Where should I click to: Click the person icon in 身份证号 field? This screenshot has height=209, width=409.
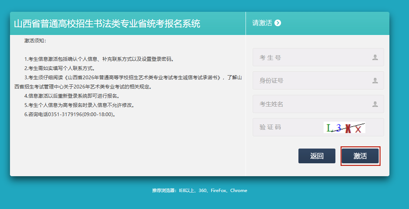pyautogui.click(x=375, y=81)
